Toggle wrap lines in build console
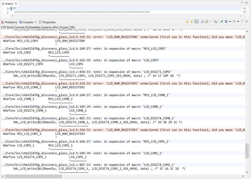This screenshot has height=179, width=251. coord(202,22)
